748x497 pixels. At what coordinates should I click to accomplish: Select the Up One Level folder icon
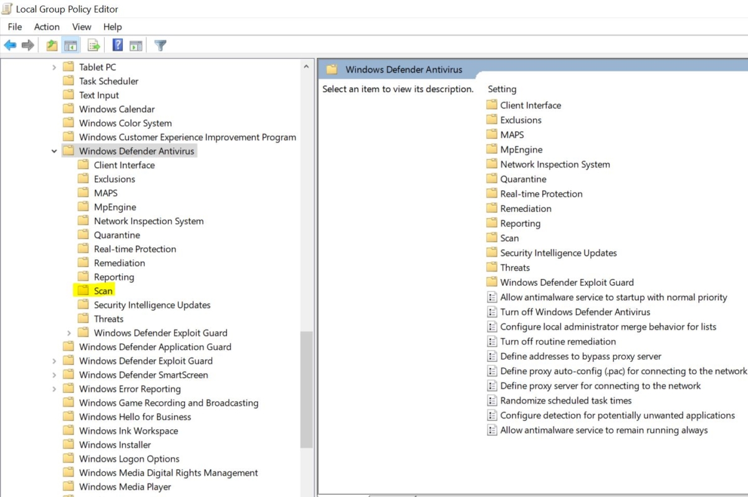pos(52,45)
